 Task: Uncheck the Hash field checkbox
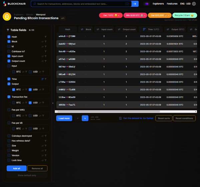point(9,37)
